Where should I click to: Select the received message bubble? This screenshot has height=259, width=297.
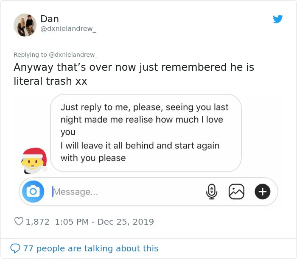(x=146, y=133)
